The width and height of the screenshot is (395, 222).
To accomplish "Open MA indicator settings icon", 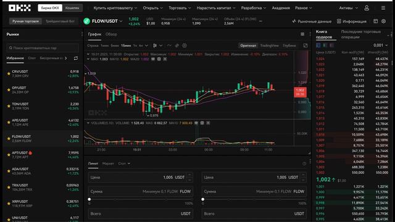I will coord(159,59).
